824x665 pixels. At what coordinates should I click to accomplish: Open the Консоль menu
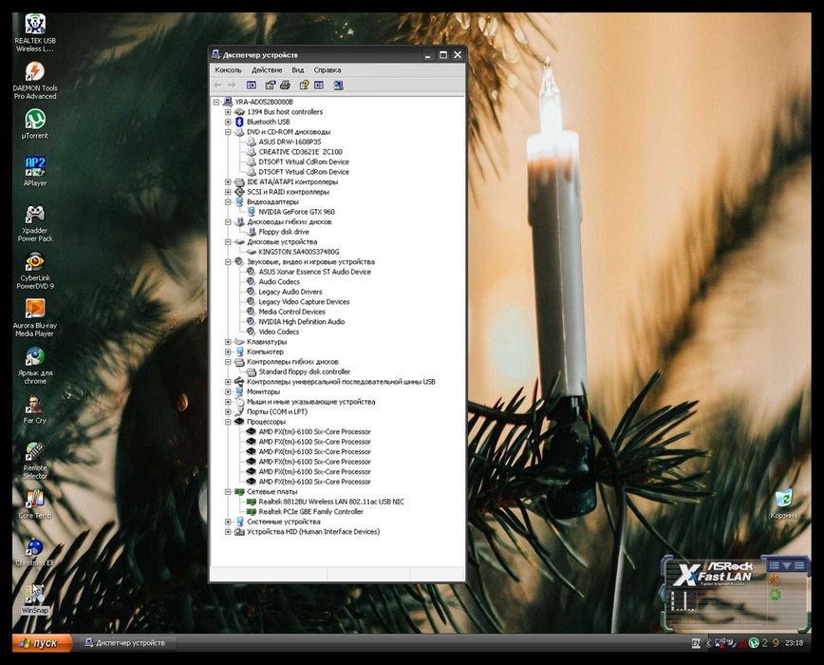[x=228, y=70]
